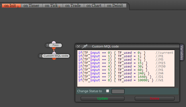Click the red Delete button

coord(155,98)
